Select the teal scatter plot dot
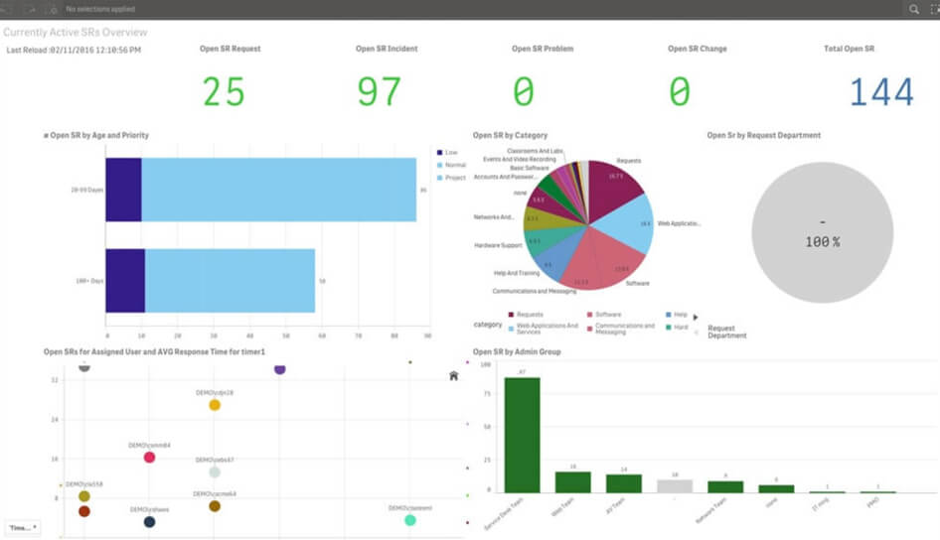 coord(410,520)
